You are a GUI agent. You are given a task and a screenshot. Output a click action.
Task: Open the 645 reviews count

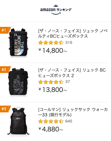point(69,121)
